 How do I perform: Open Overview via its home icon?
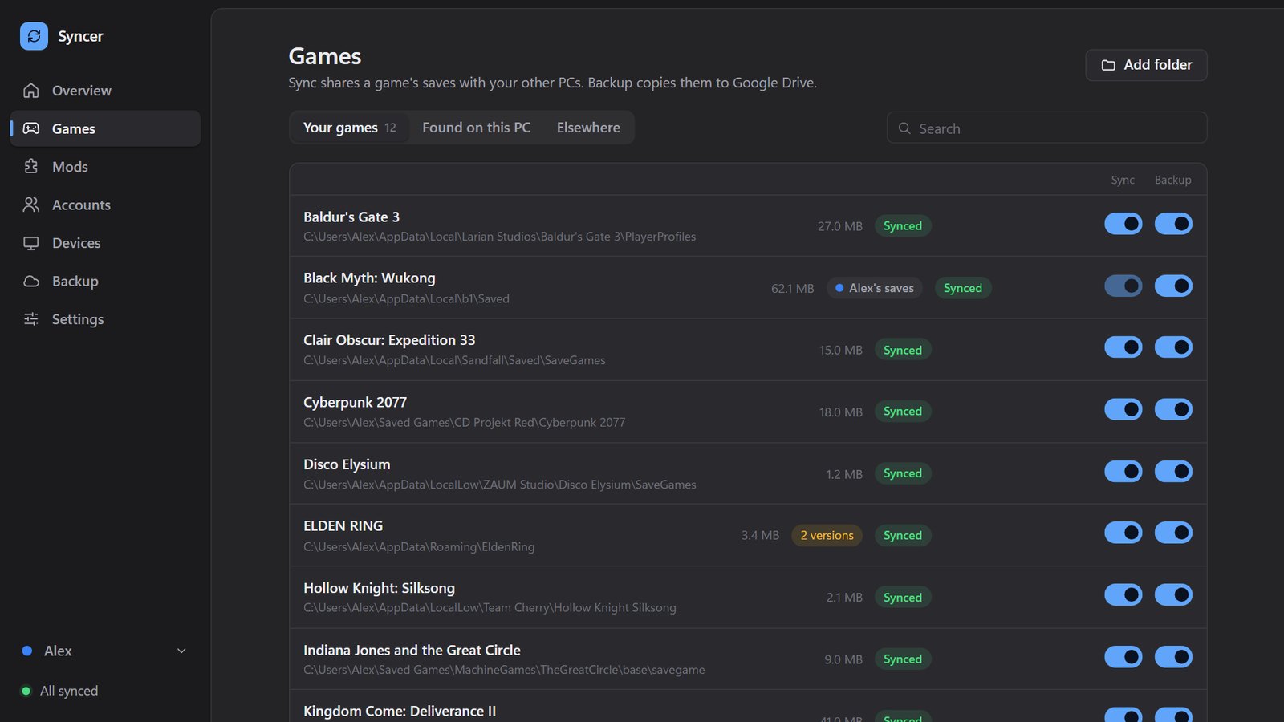tap(31, 91)
